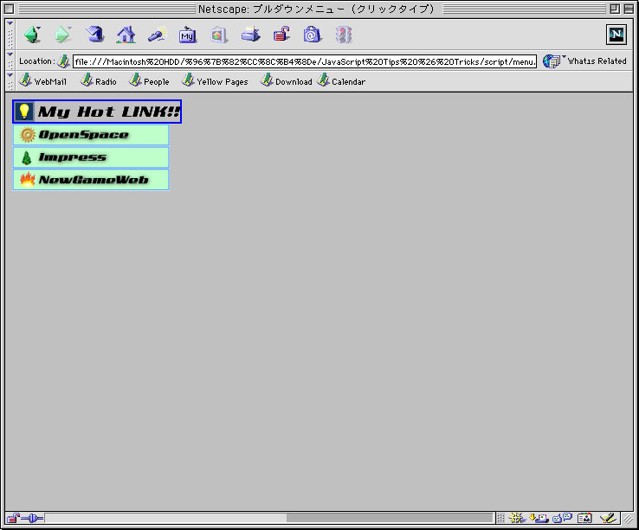Click the Images toolbar icon
The width and height of the screenshot is (639, 530).
pos(219,35)
